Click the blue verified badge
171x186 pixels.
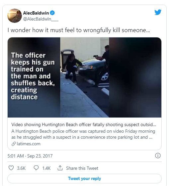(x=52, y=13)
